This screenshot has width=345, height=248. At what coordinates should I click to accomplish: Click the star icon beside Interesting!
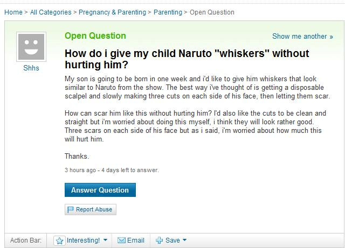60,240
